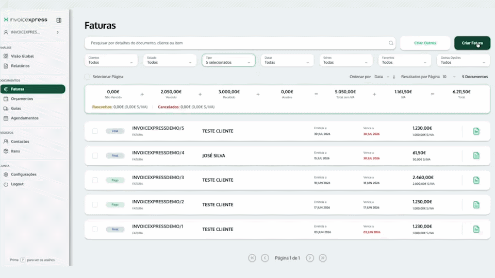Toggle sort direction arrow next to Data
The width and height of the screenshot is (495, 278).
click(x=394, y=77)
